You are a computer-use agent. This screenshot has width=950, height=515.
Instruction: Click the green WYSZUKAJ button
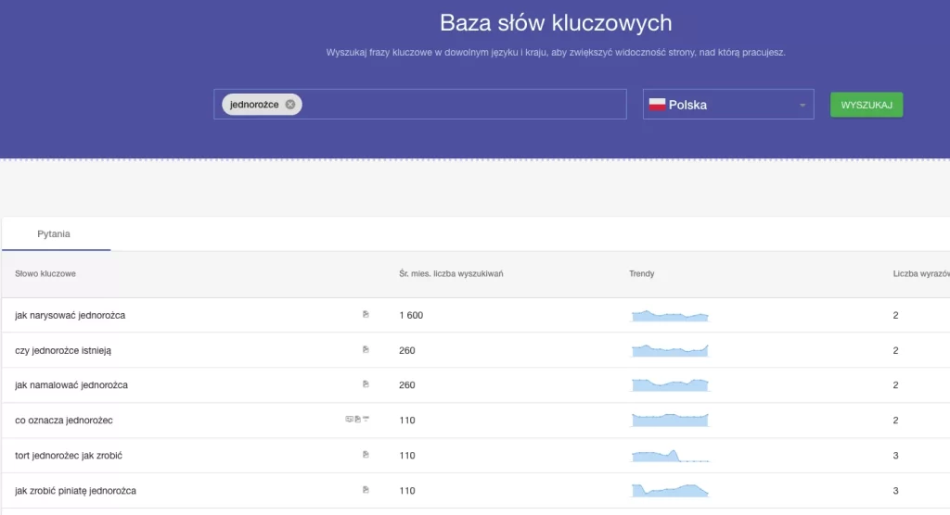point(867,105)
